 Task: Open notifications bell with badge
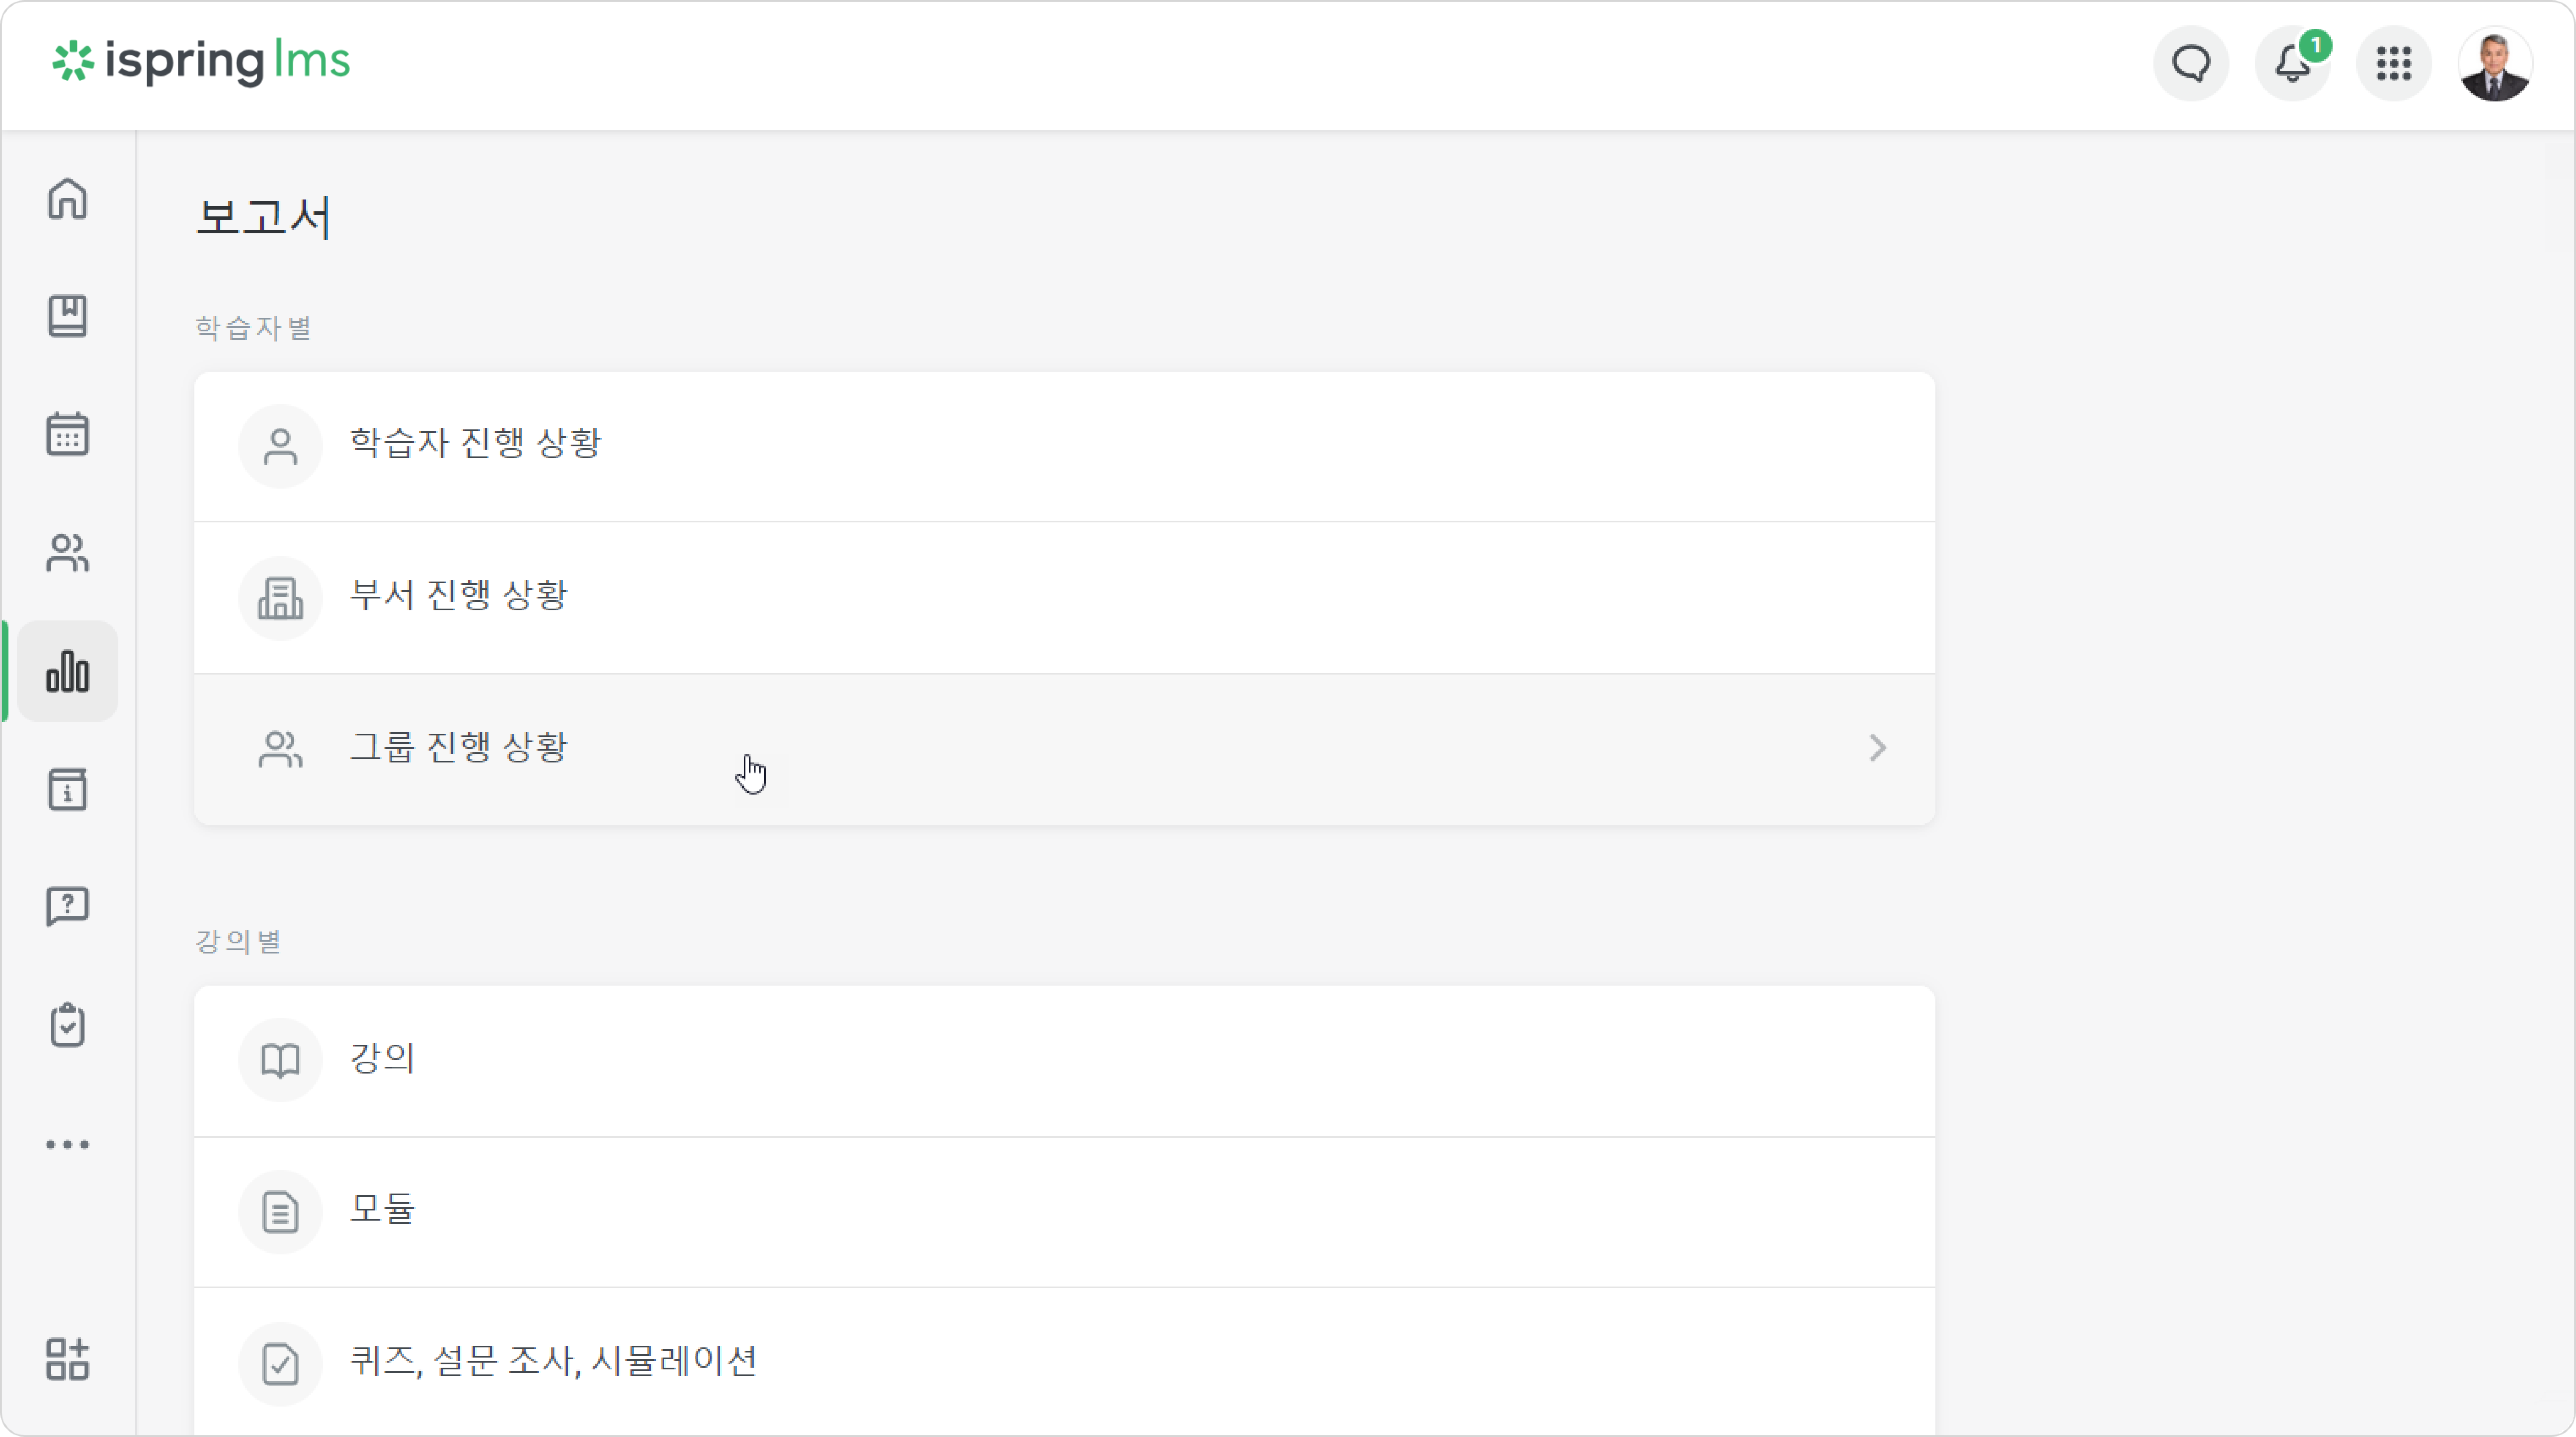click(x=2293, y=64)
